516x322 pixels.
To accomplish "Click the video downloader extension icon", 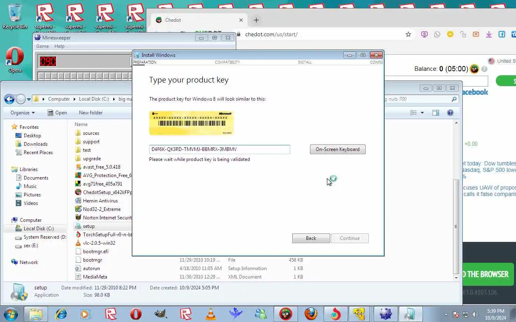I will (x=476, y=34).
